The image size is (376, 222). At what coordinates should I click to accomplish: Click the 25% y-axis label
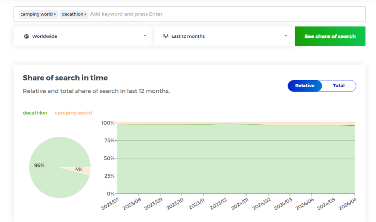click(x=109, y=176)
